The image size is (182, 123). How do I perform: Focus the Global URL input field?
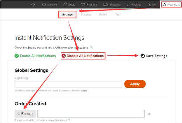coord(68,84)
